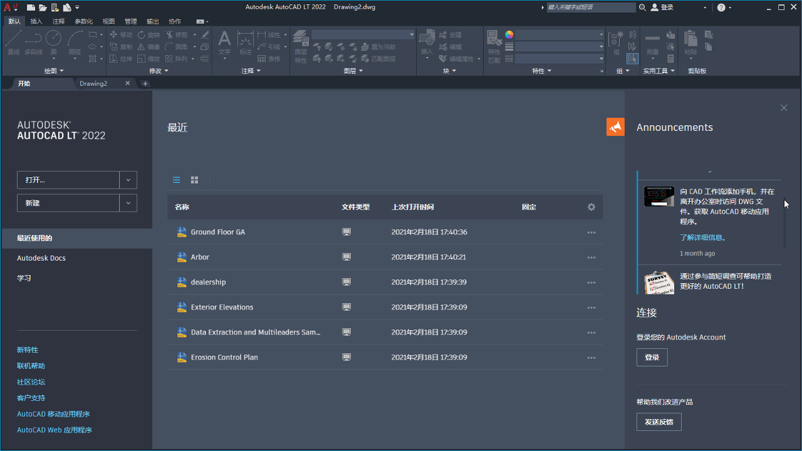Click the Open (打开...) button
Image resolution: width=802 pixels, height=451 pixels.
tap(68, 180)
